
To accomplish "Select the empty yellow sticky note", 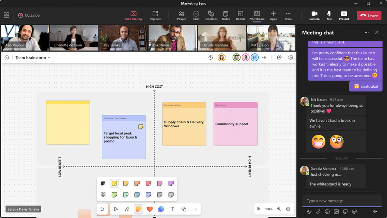I will tap(68, 123).
